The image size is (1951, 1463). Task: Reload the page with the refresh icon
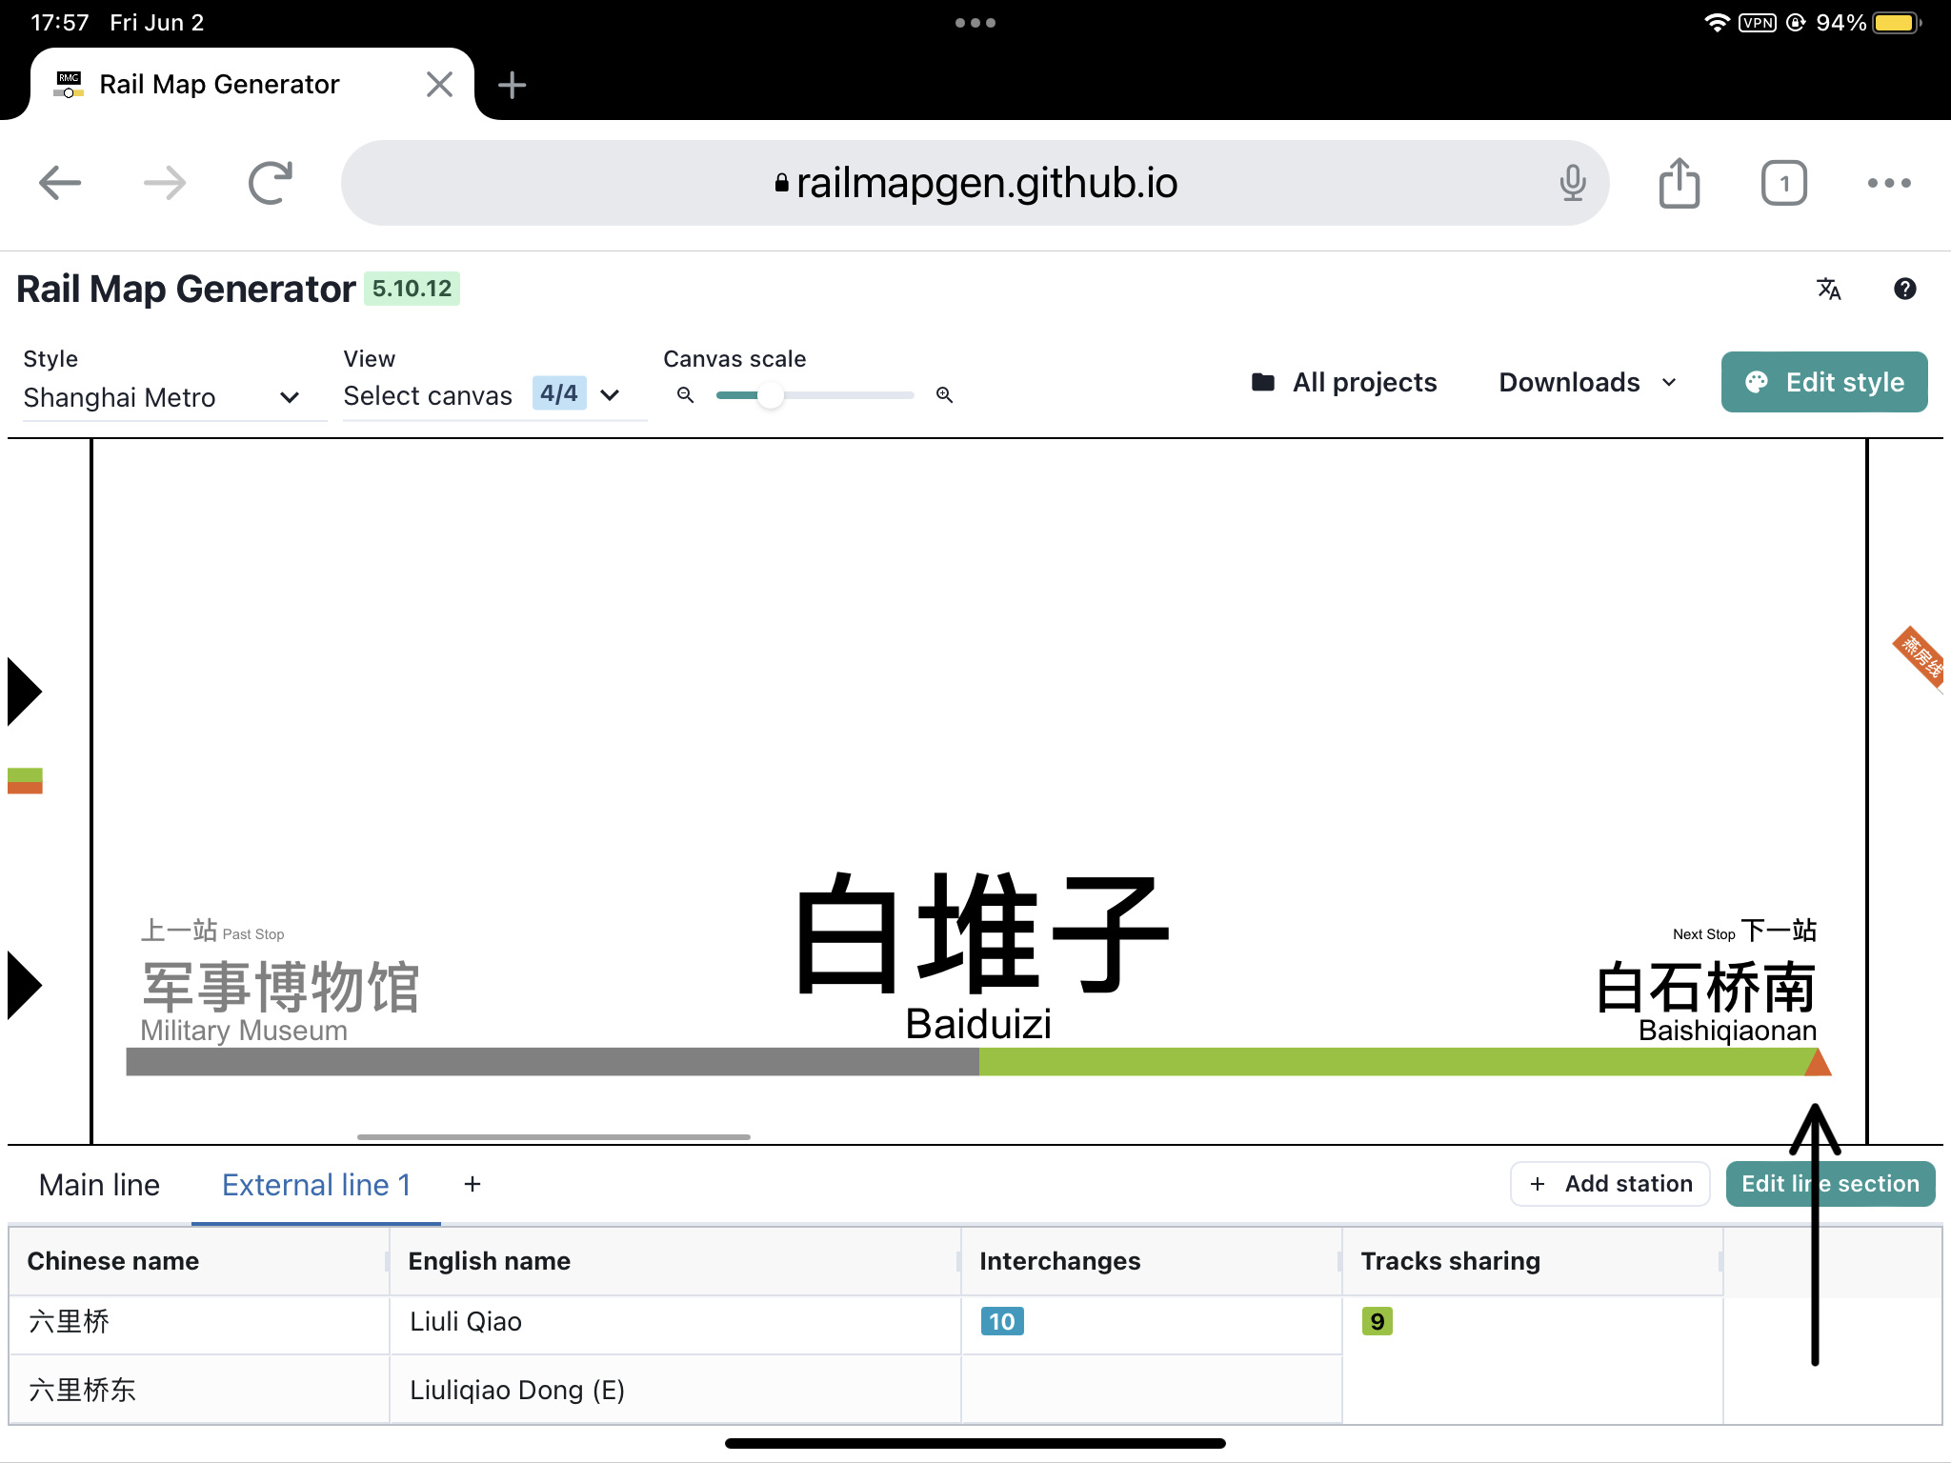click(270, 182)
